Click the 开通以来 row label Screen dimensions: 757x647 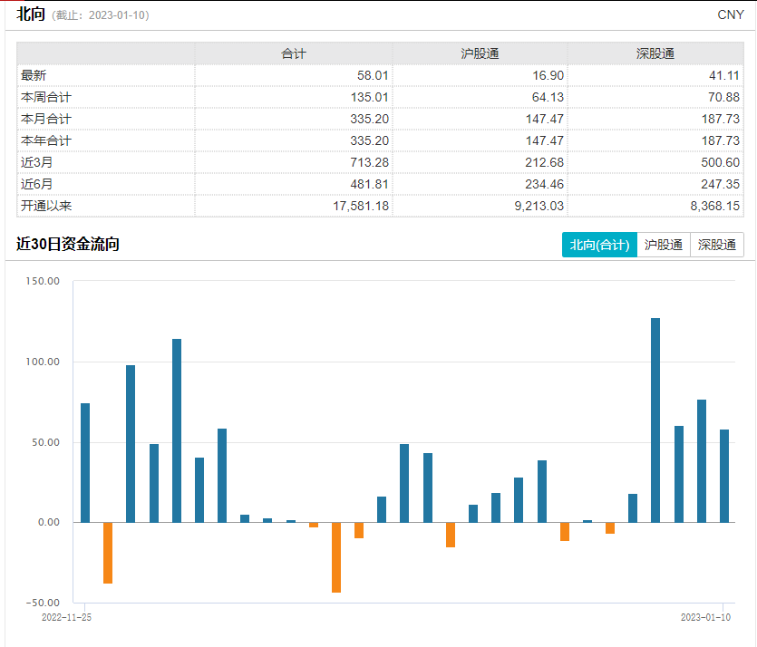point(45,206)
